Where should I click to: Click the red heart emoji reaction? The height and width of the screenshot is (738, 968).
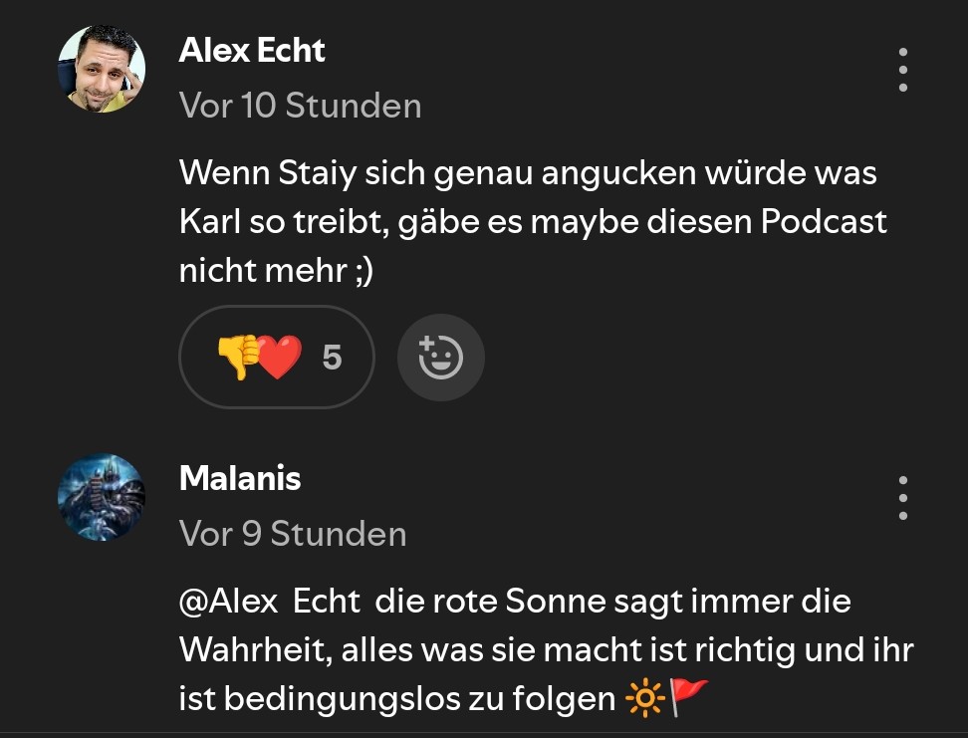click(x=280, y=358)
